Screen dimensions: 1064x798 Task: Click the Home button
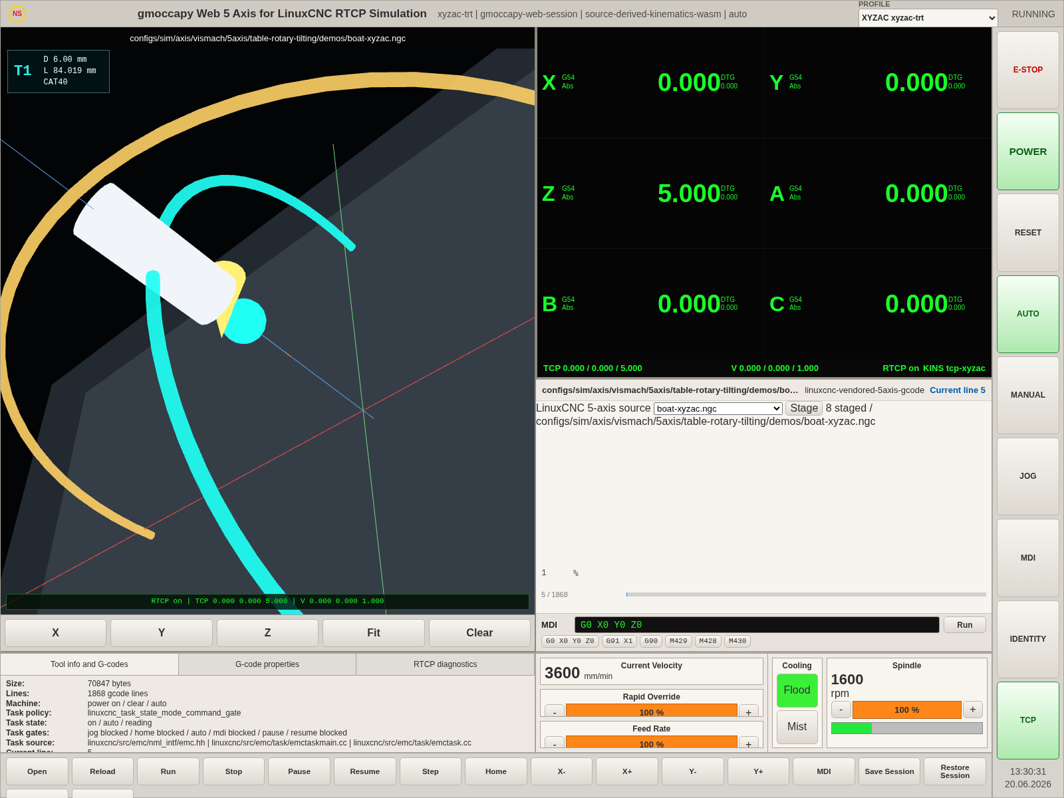click(495, 771)
